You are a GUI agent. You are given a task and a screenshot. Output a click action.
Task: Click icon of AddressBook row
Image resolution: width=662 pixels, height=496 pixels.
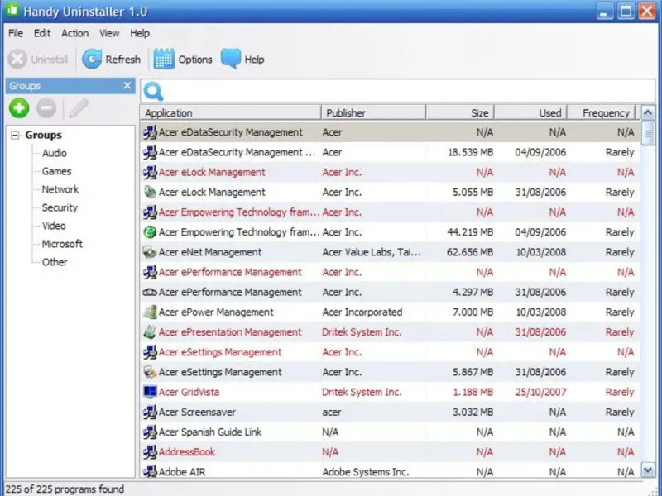[x=150, y=452]
